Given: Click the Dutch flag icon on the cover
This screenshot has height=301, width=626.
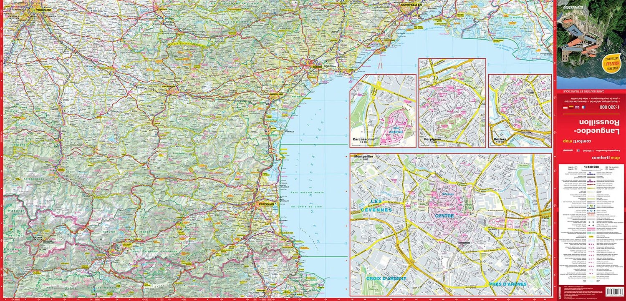Looking at the screenshot, I should tap(565, 107).
